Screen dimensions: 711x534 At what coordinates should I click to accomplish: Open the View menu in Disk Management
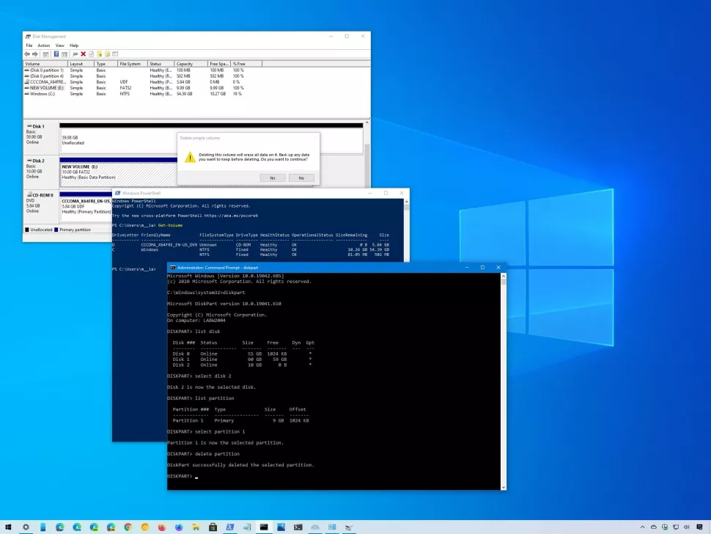[x=60, y=45]
